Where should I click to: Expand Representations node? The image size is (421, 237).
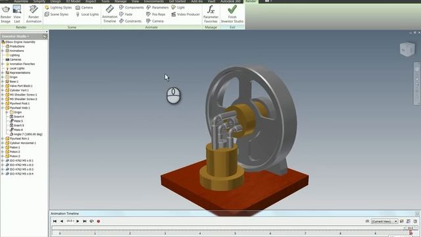3,73
